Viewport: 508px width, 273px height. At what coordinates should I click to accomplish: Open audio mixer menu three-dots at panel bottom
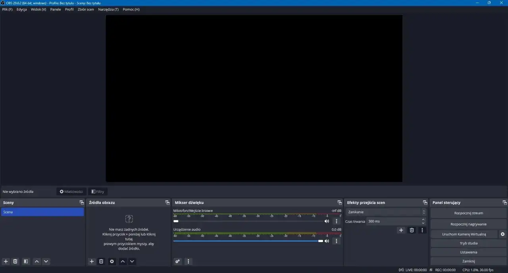tap(188, 261)
